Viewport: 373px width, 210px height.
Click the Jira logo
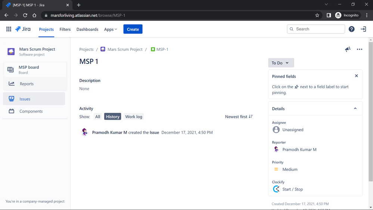(x=23, y=29)
